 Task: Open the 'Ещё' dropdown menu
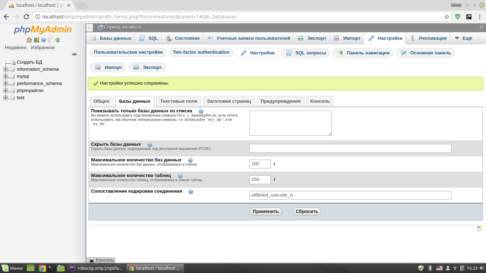463,38
